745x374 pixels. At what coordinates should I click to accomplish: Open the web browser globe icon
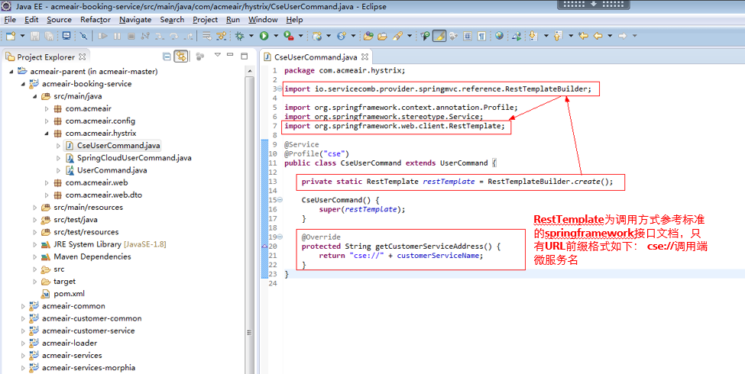coord(499,36)
